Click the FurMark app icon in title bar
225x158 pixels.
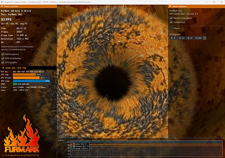click(2, 2)
